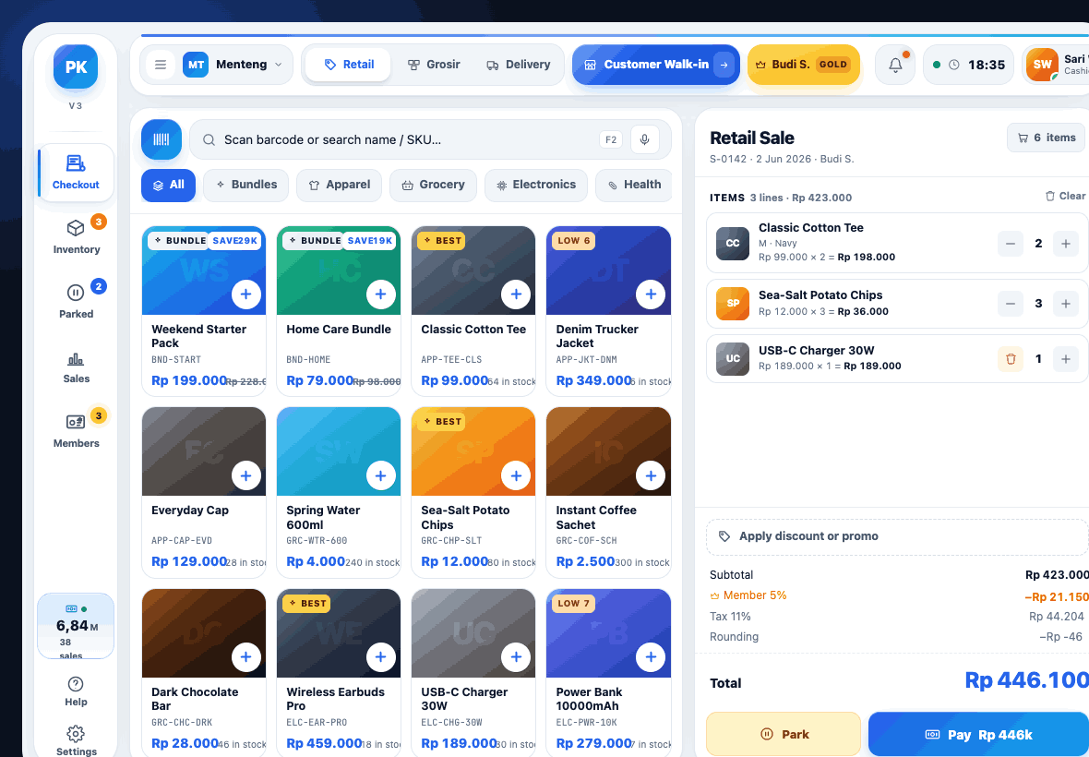Select Classic Cotton Tee cart thumbnail
The image size is (1089, 757).
click(733, 244)
